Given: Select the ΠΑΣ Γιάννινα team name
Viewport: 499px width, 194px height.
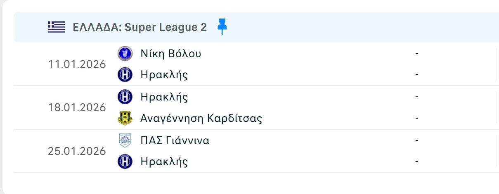Looking at the screenshot, I should pos(175,140).
